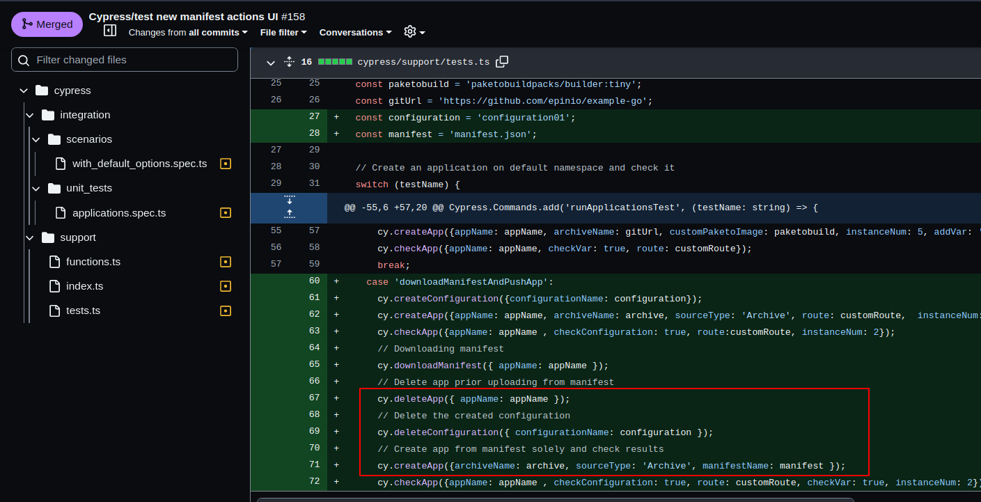Grab the diff move handle icon

coord(288,61)
